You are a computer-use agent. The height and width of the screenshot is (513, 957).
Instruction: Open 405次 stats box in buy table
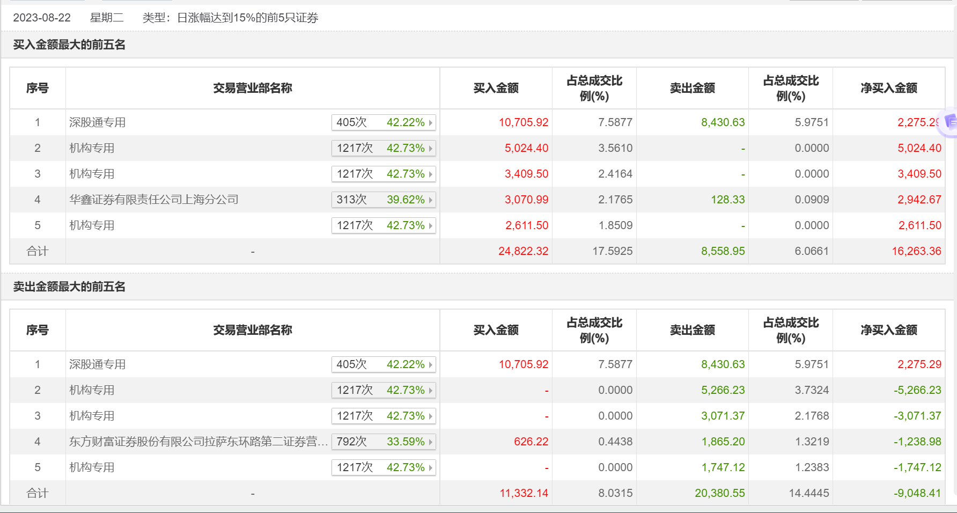coord(383,122)
